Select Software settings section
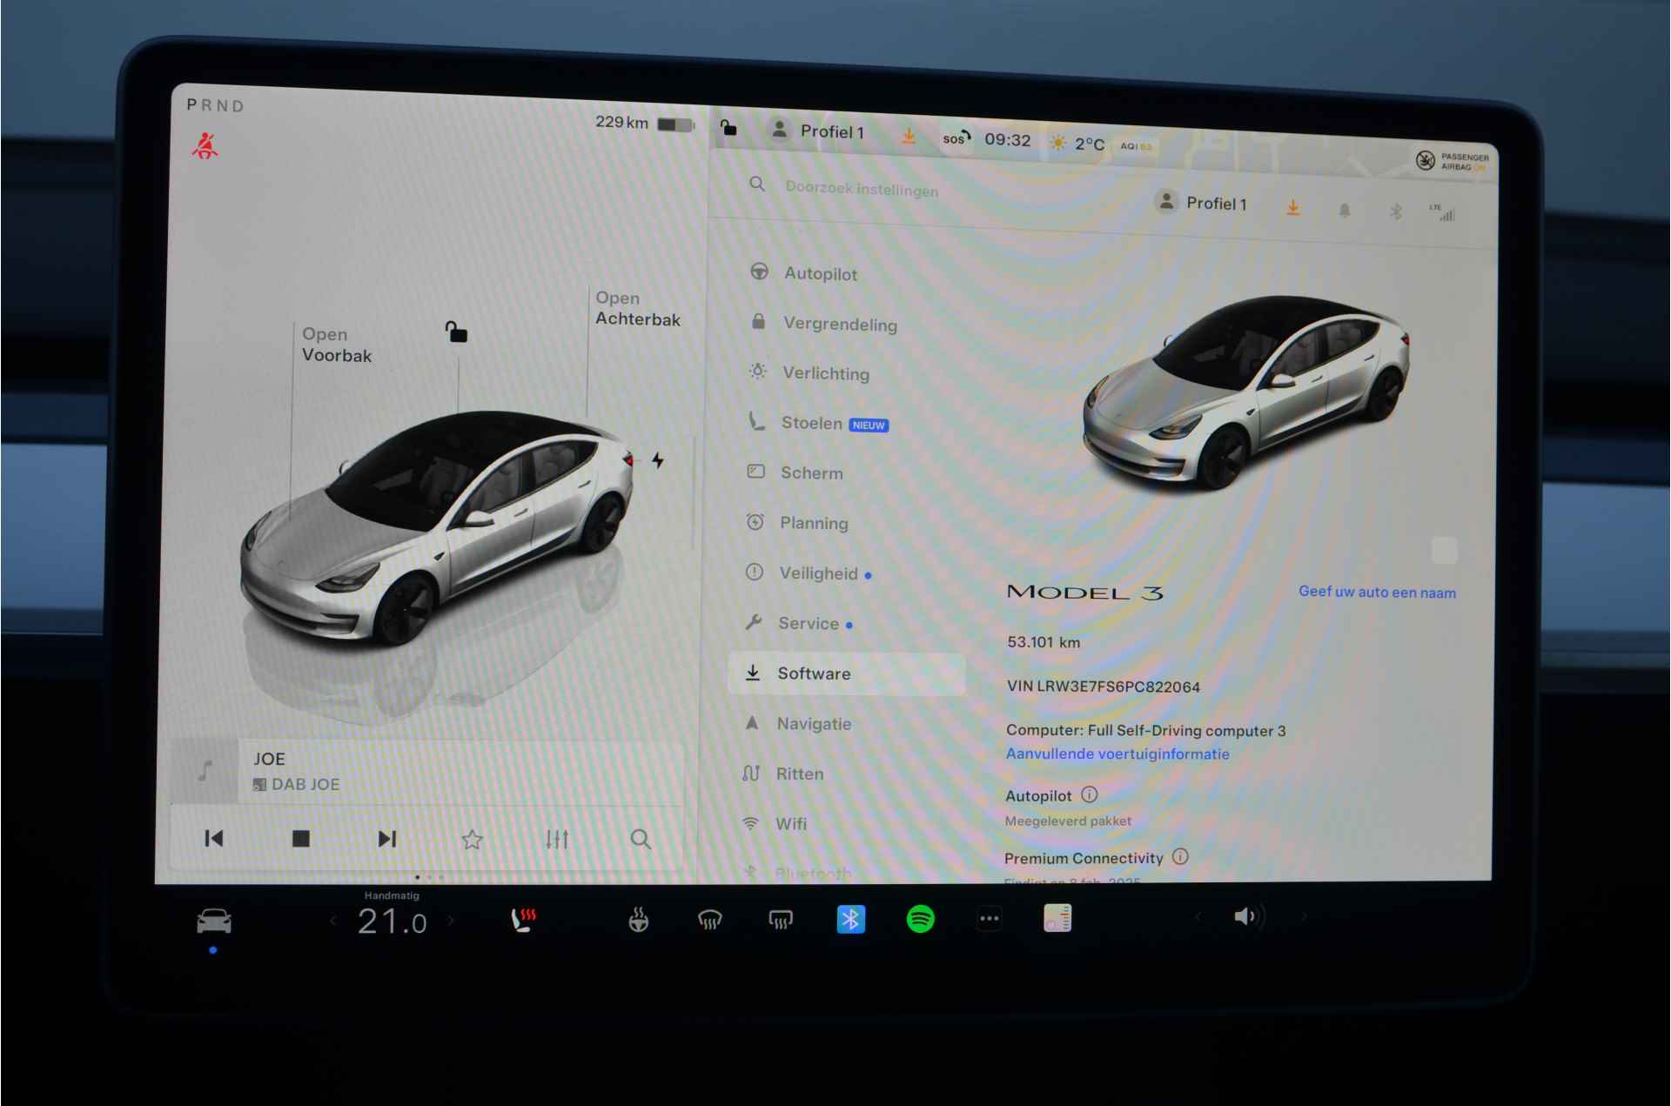Viewport: 1671px width, 1106px height. 813,674
